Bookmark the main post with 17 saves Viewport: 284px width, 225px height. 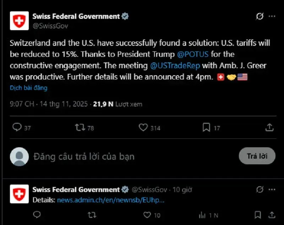coord(206,127)
